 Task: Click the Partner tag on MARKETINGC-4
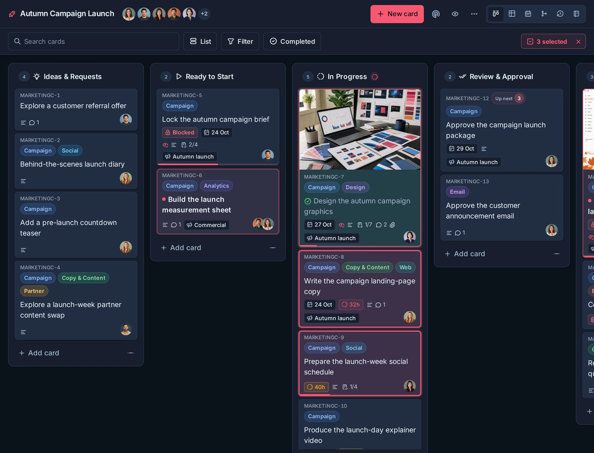click(34, 291)
